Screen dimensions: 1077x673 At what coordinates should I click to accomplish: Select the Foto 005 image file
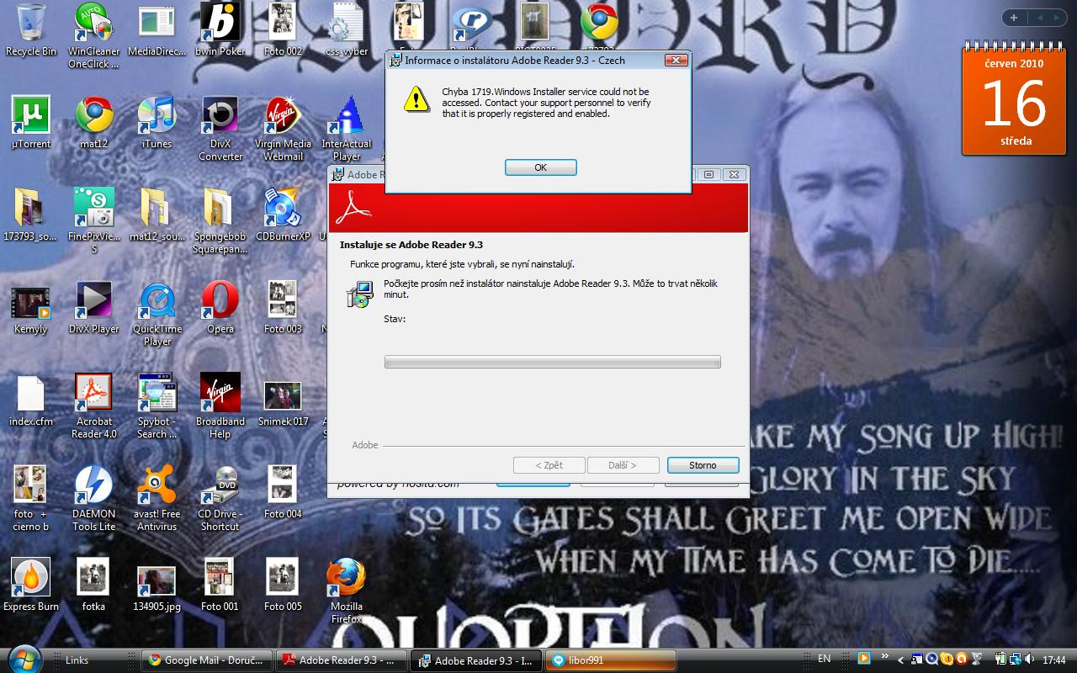pyautogui.click(x=283, y=586)
